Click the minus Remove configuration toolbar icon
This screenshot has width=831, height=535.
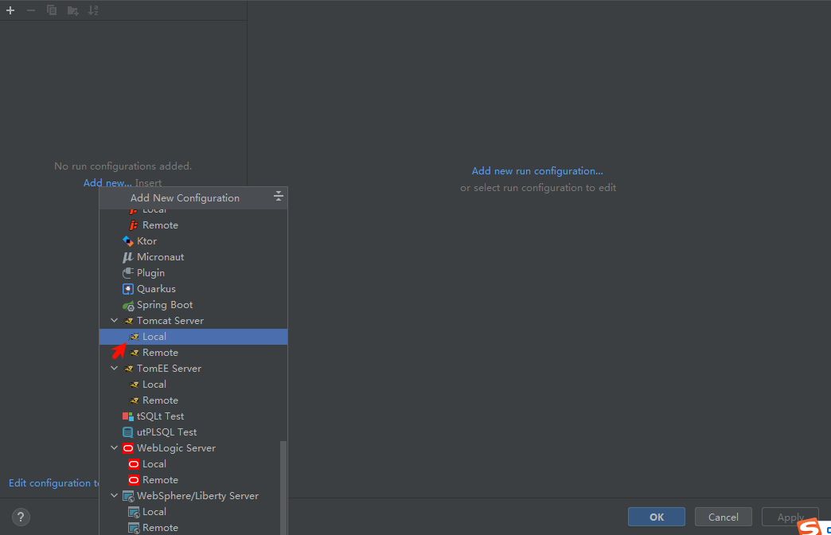point(31,10)
